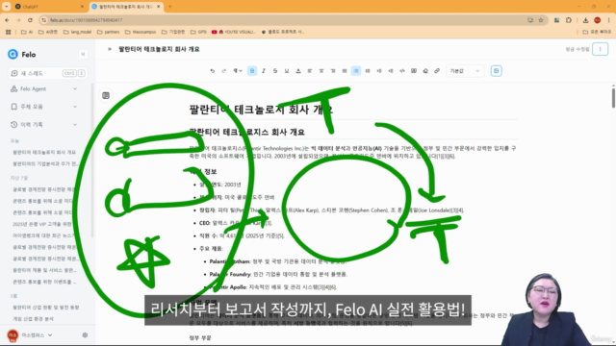Reload the page

click(x=30, y=20)
